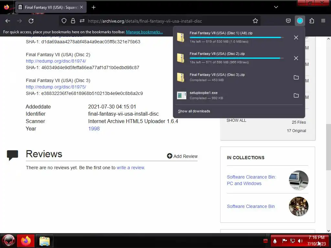This screenshot has width=331, height=248.
Task: Click the water drop tray icon
Action: 275,241
